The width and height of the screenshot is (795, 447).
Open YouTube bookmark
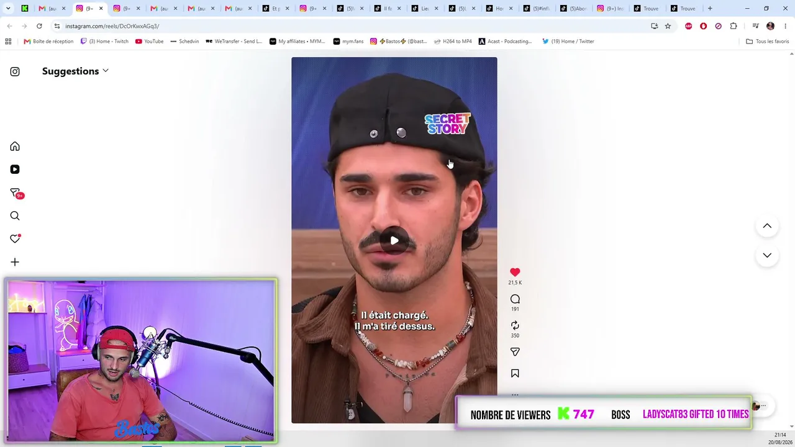149,42
